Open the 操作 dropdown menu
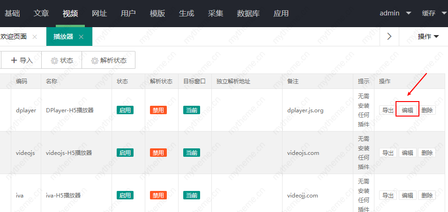Screen dimensions: 448x212 pos(428,37)
